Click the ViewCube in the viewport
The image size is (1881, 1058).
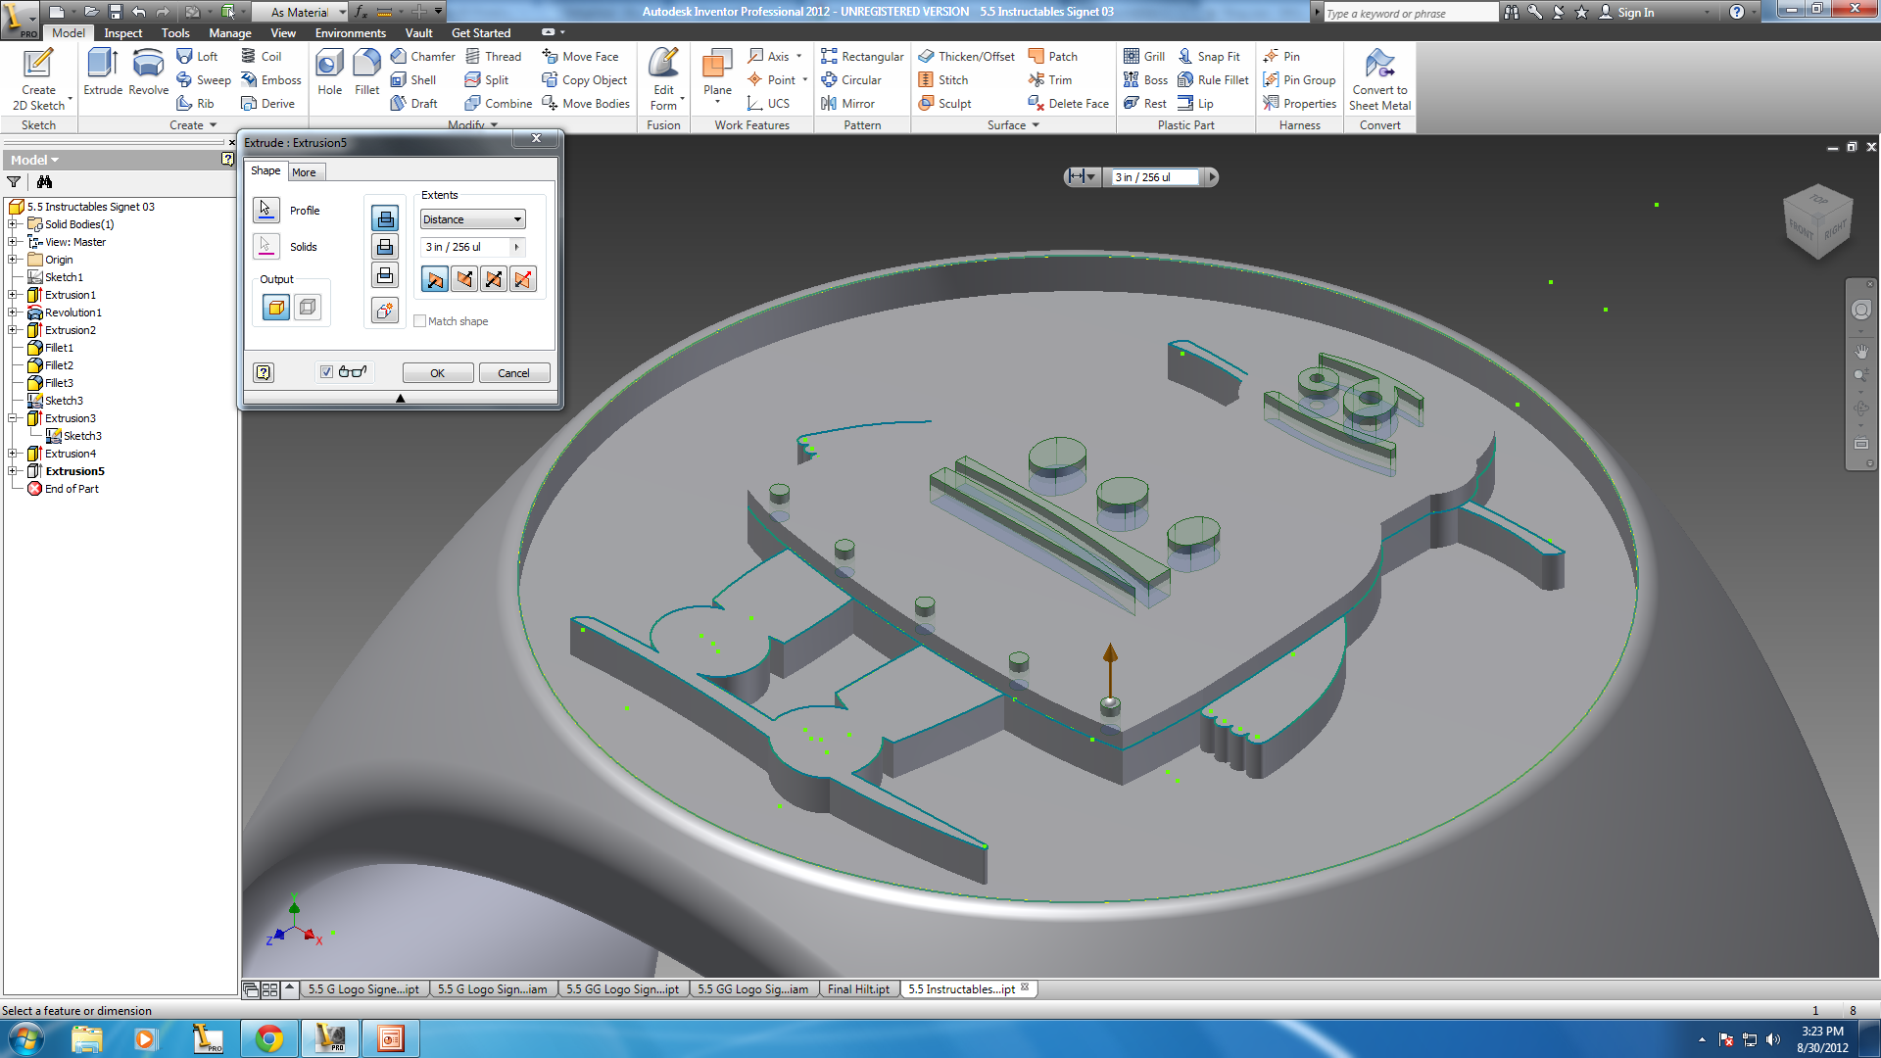(x=1818, y=221)
